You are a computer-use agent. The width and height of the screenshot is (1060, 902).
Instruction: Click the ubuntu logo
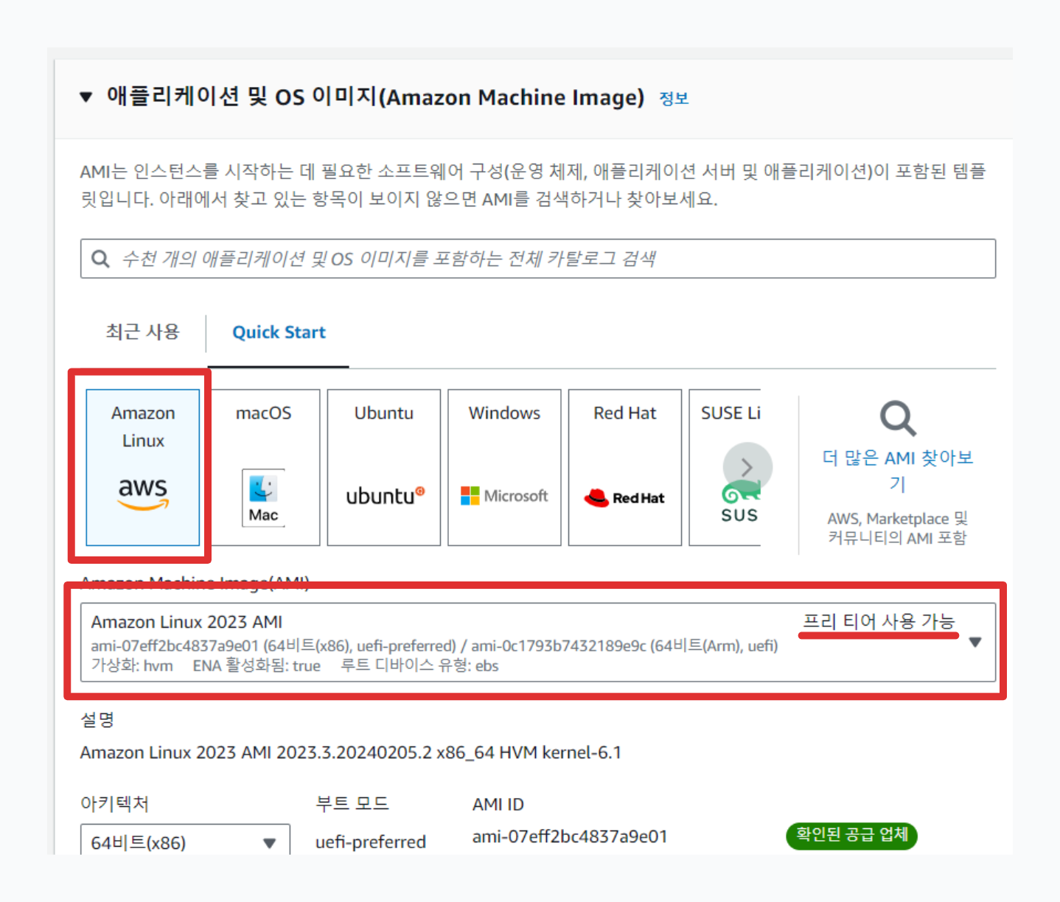point(386,495)
